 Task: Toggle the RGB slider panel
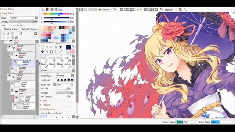pyautogui.click(x=47, y=10)
